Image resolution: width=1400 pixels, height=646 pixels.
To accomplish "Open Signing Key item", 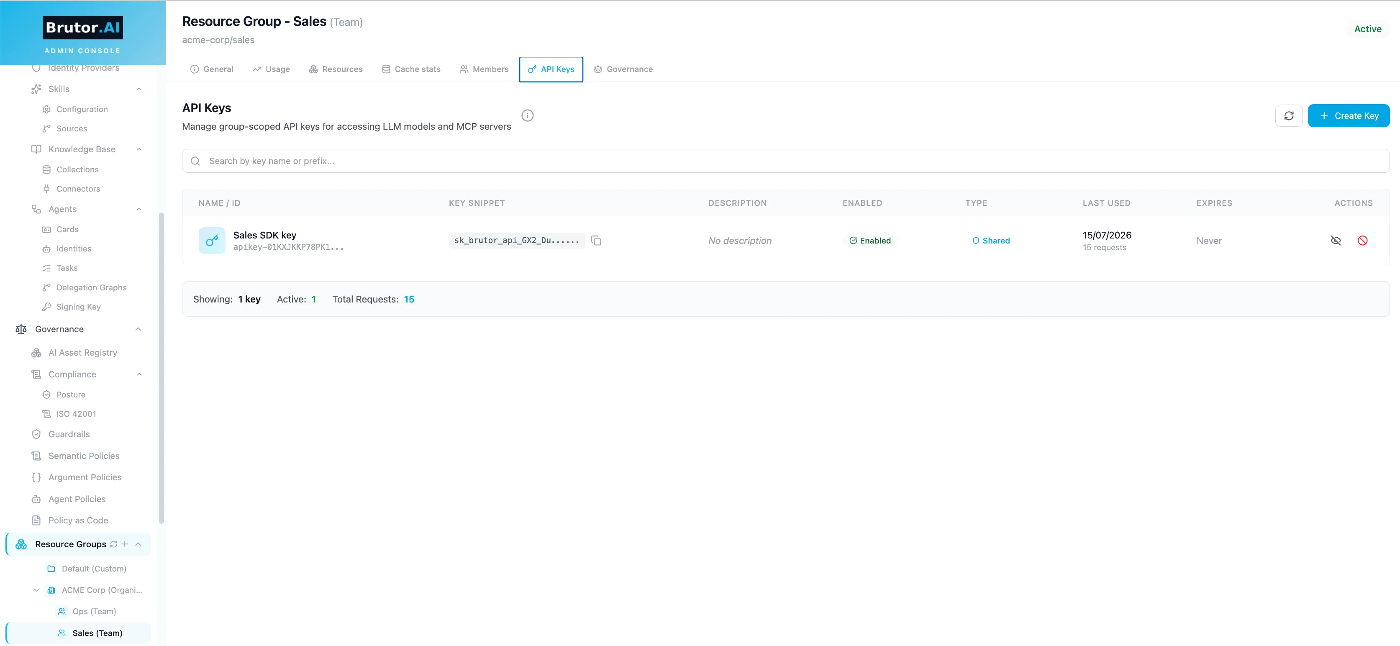I will (78, 307).
